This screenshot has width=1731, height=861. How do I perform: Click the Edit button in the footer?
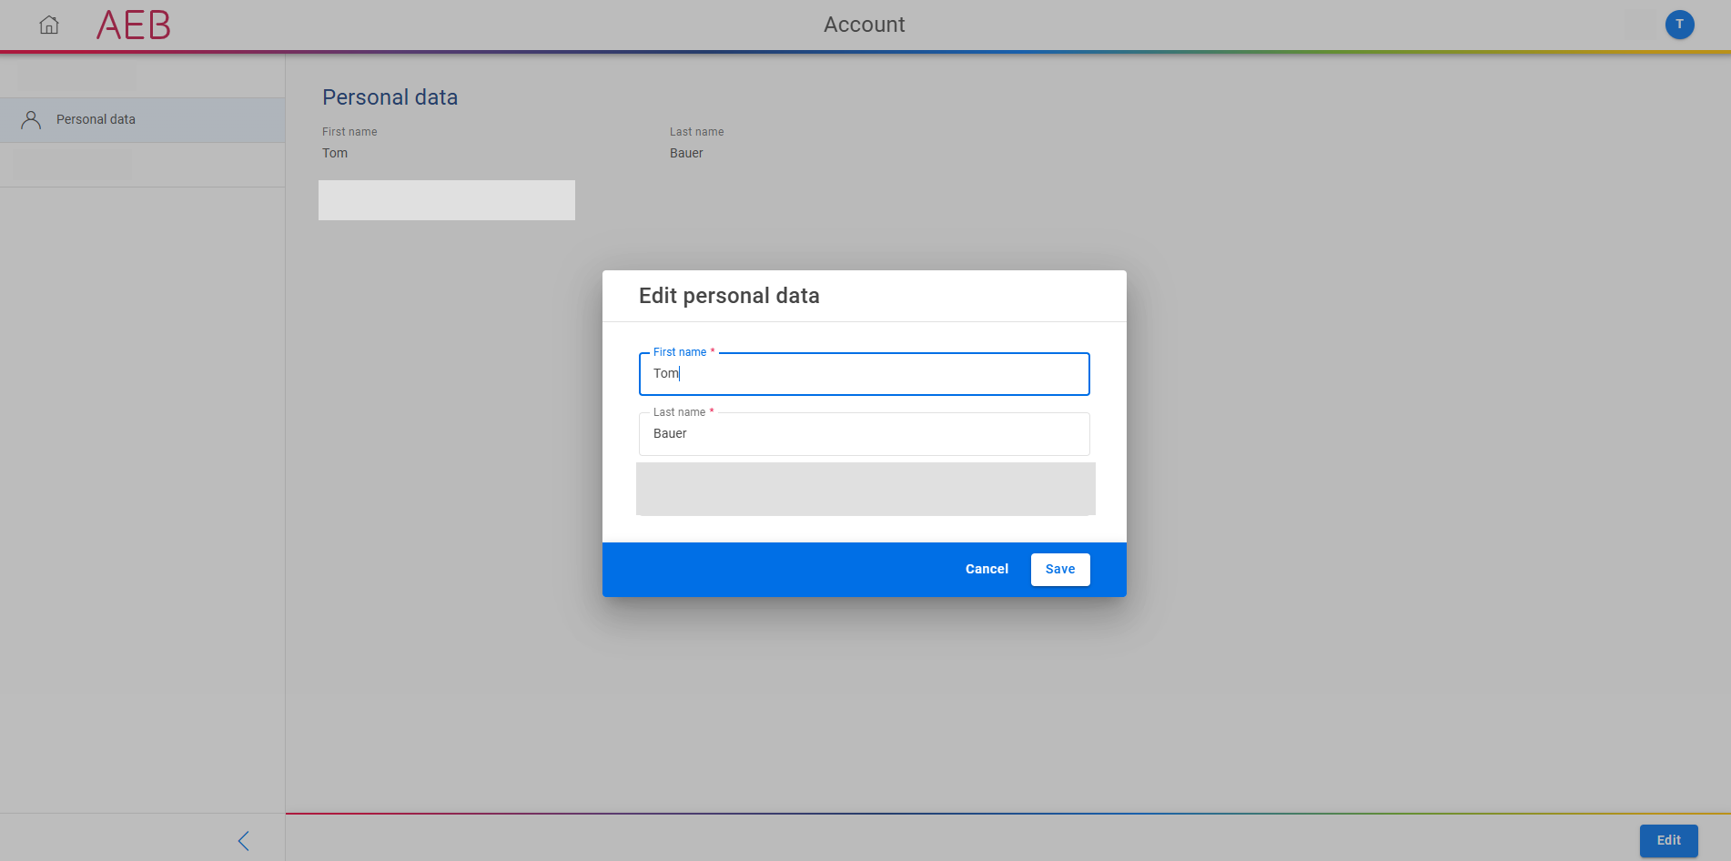pyautogui.click(x=1667, y=840)
